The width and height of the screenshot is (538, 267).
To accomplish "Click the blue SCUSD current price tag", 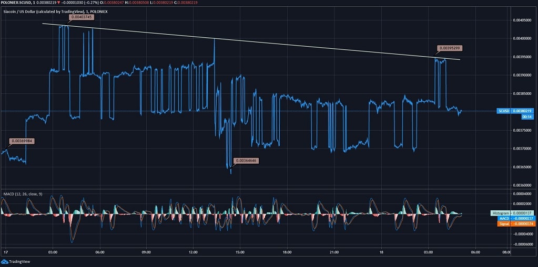I will (515, 111).
